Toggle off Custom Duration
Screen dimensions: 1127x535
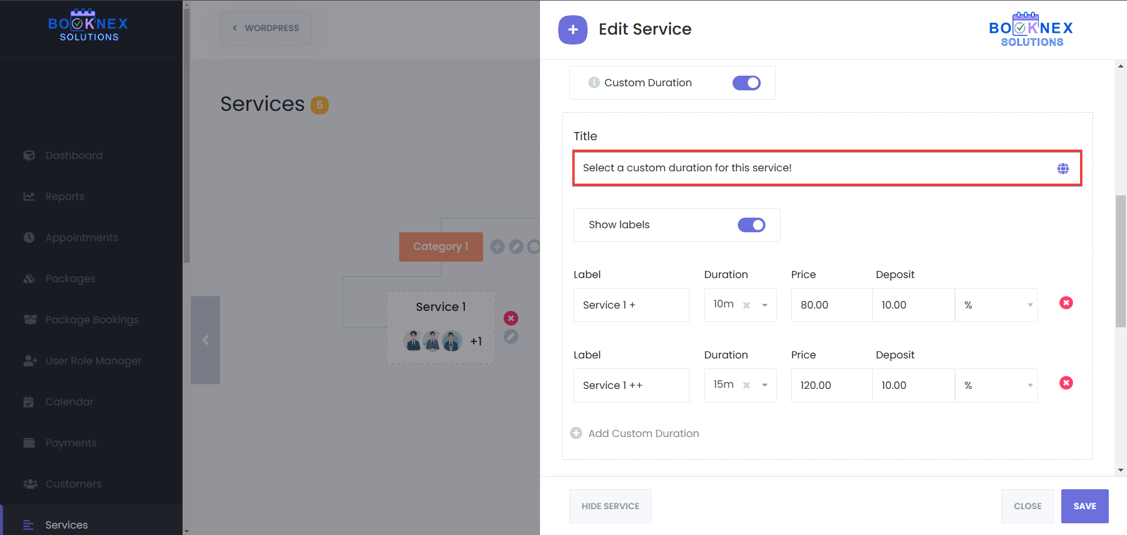746,83
